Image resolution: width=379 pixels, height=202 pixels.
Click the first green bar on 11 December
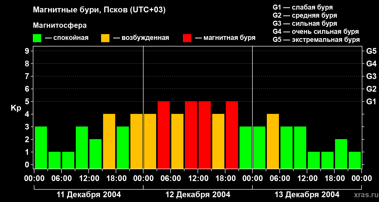point(41,147)
